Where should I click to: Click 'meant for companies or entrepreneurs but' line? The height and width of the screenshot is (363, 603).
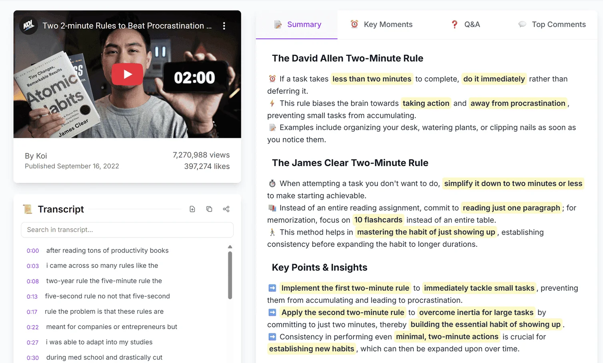112,327
